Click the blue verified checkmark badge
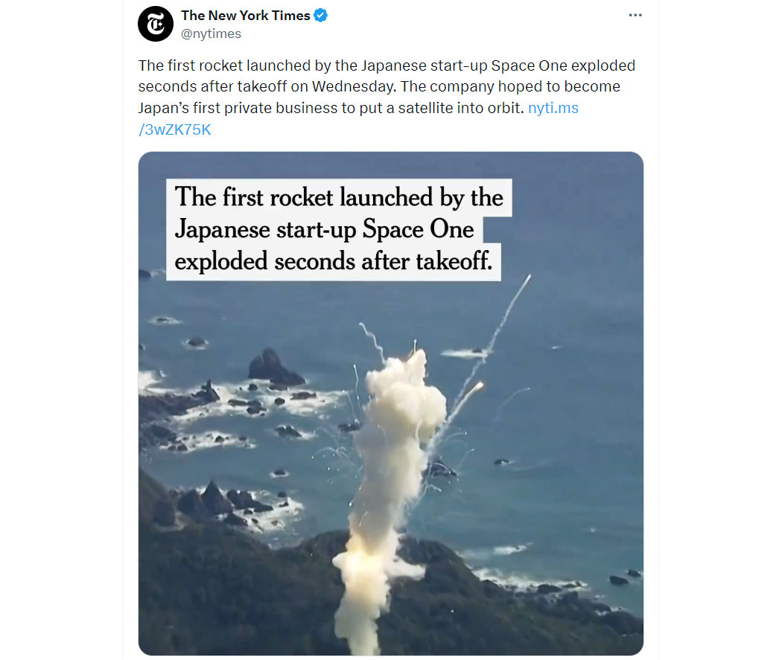This screenshot has height=660, width=782. coord(321,16)
